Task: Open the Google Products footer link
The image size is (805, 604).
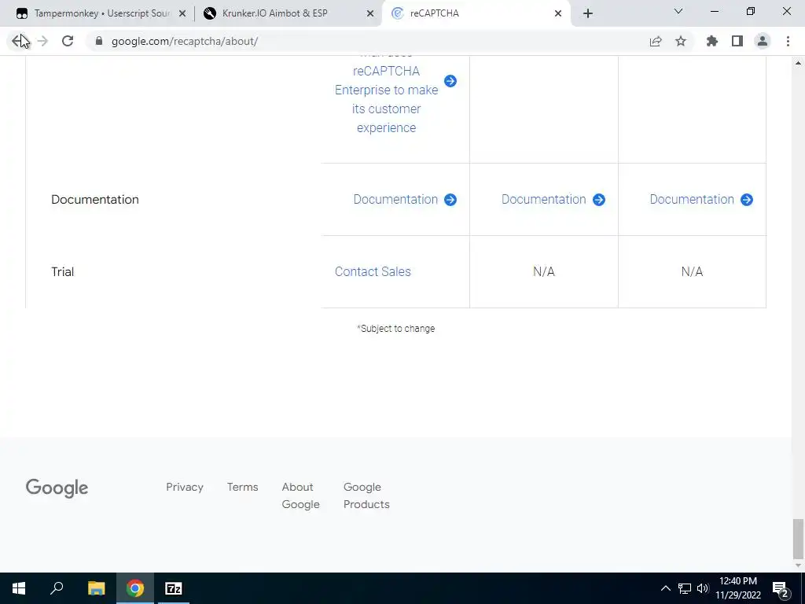Action: 366,495
